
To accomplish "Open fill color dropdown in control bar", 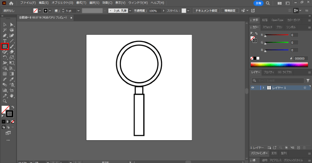I will coord(40,11).
